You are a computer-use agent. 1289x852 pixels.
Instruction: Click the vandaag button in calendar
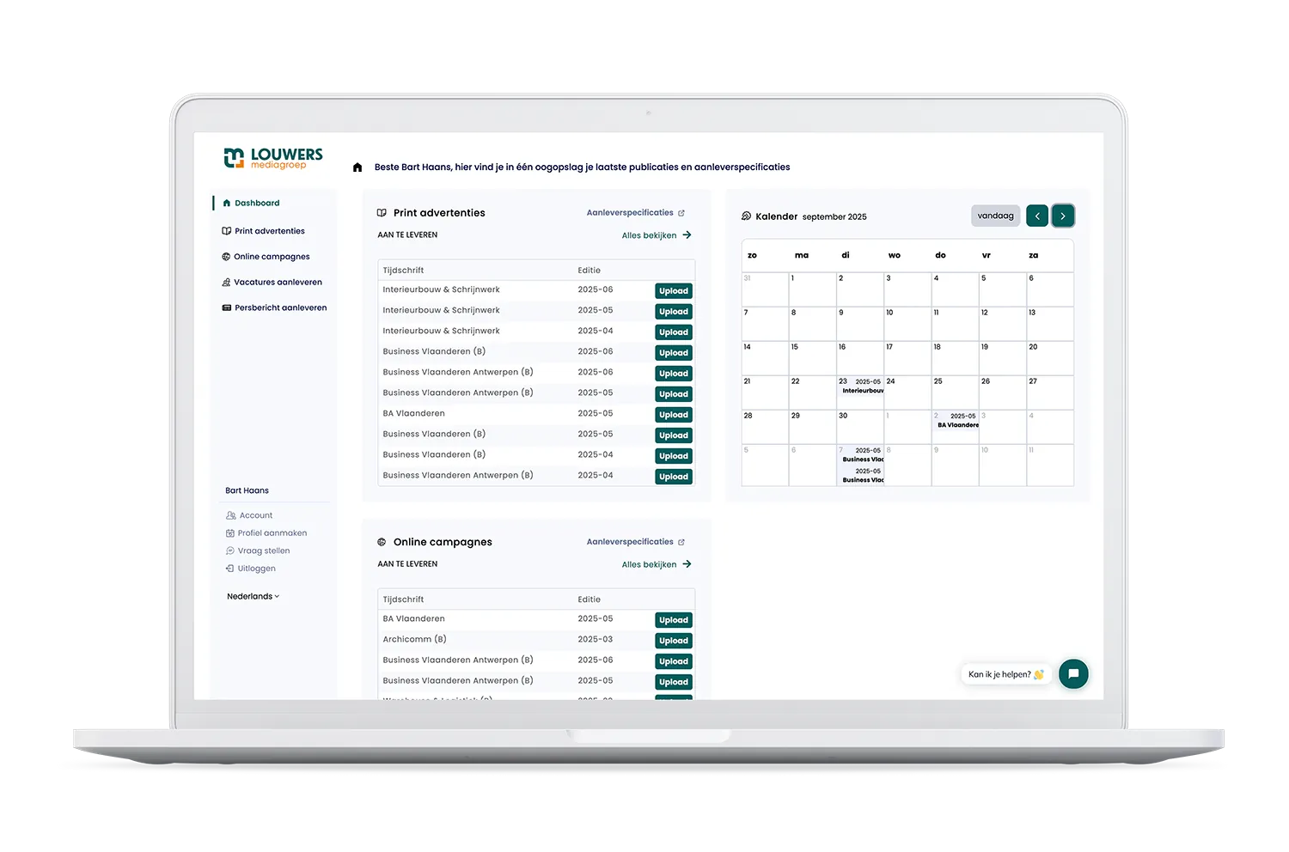coord(995,216)
